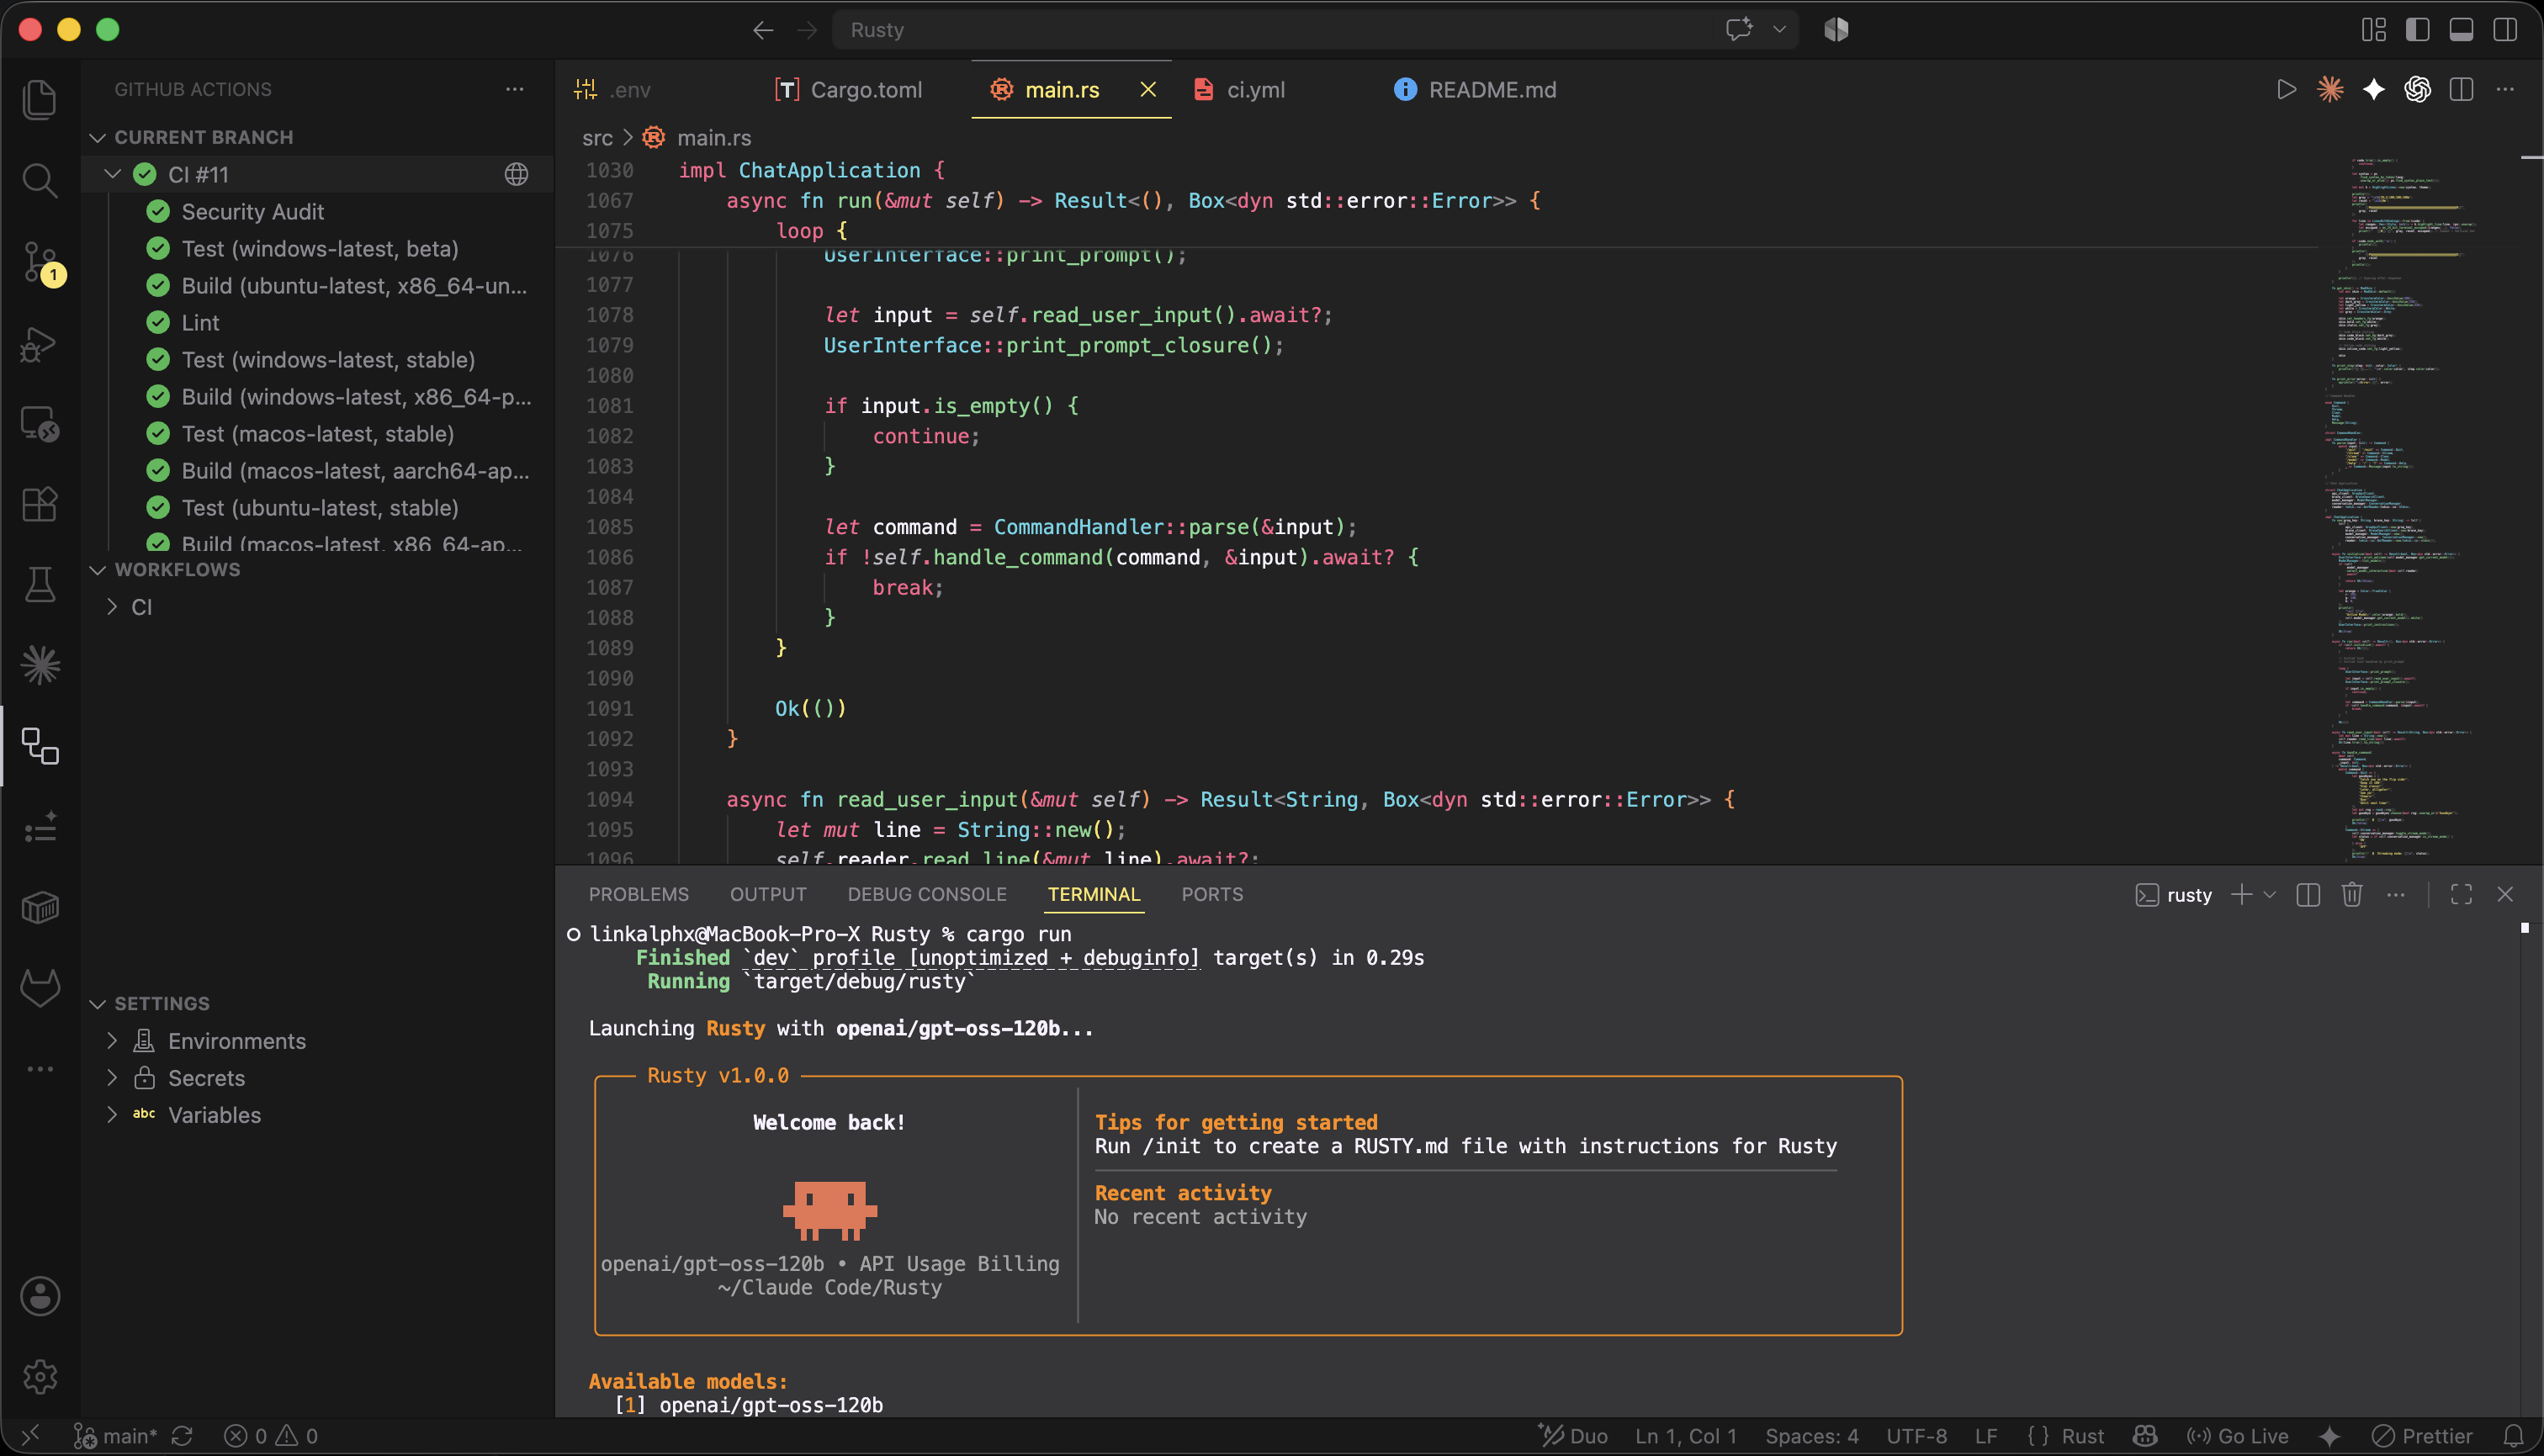Image resolution: width=2544 pixels, height=1456 pixels.
Task: Expand the Environments settings node
Action: point(113,1041)
